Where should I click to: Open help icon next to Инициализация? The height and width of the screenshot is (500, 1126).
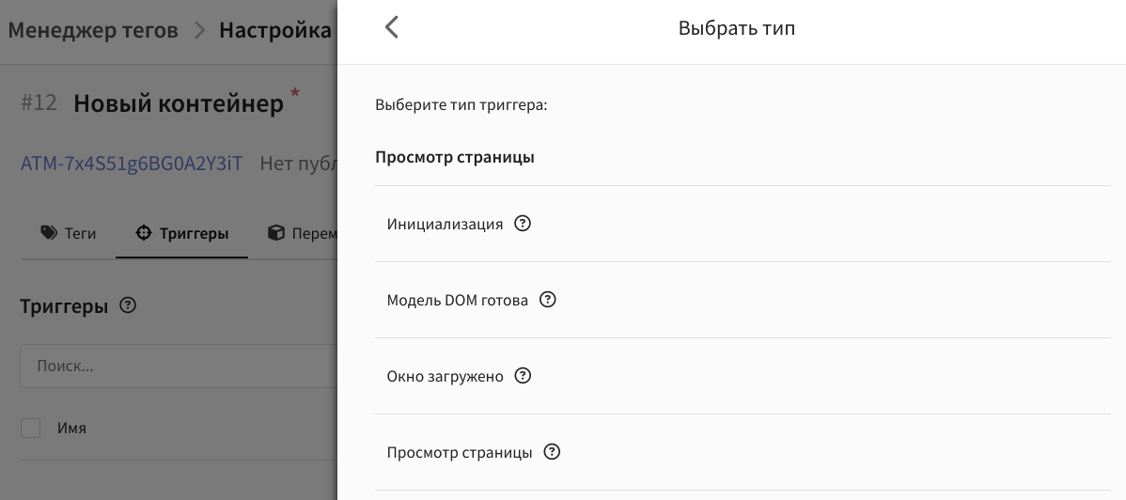point(523,224)
